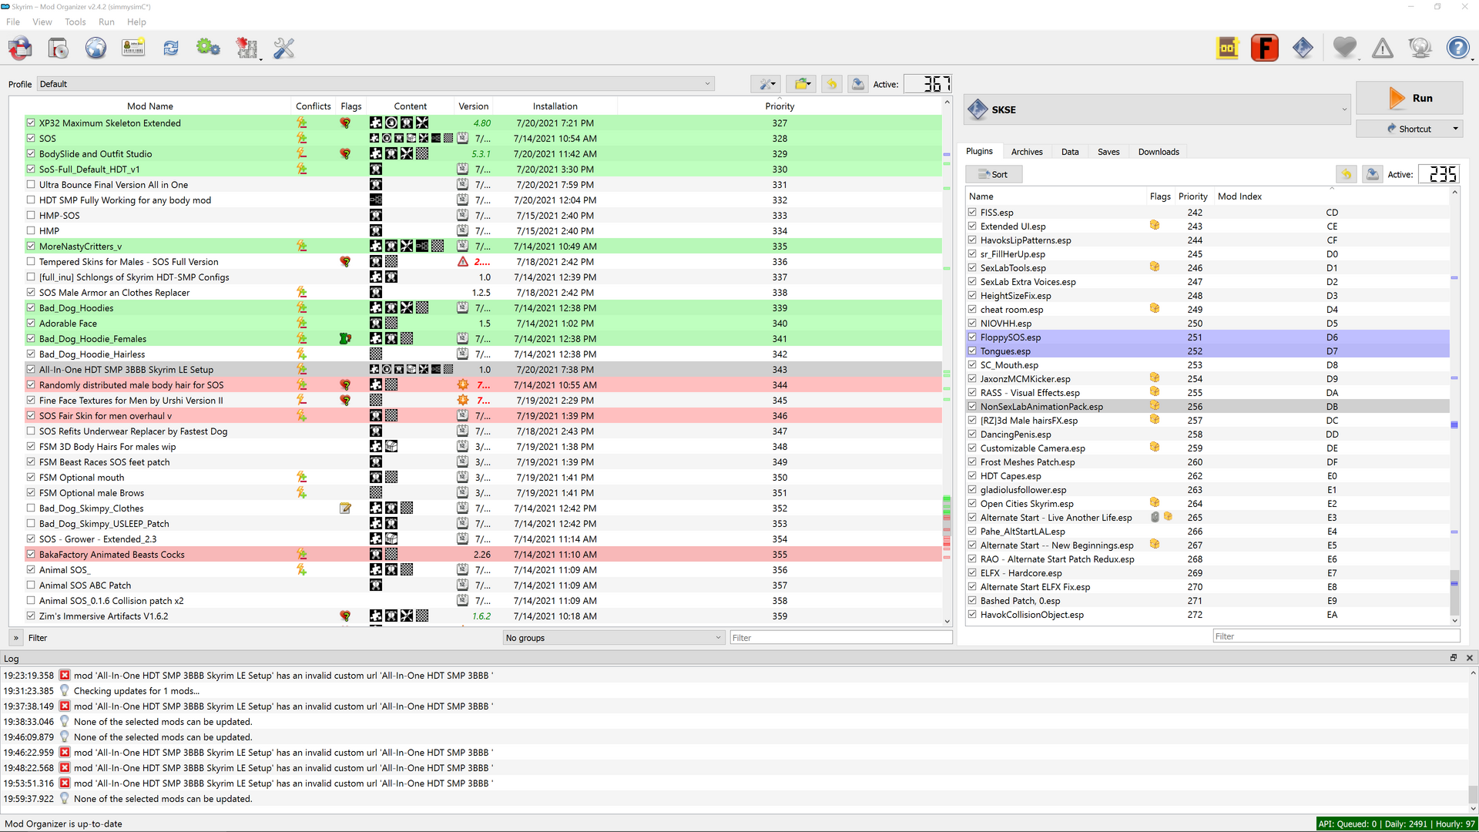Open the SKSE executable dropdown
This screenshot has height=832, width=1479.
(1157, 109)
